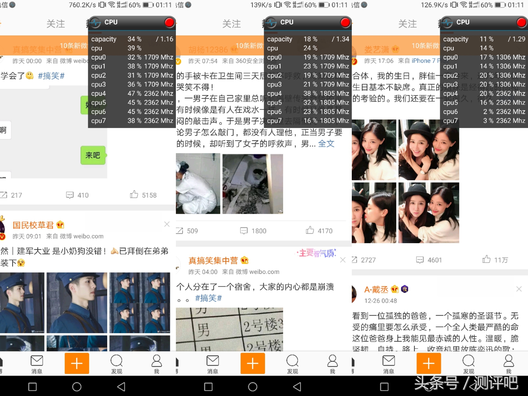The image size is (528, 396).
Task: Tap the Android home circle button
Action: 77,386
